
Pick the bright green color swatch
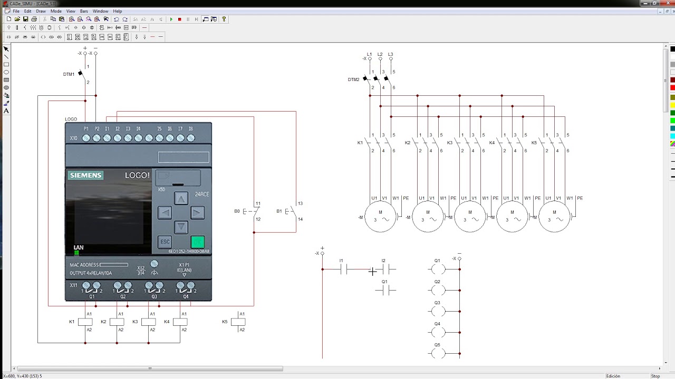(672, 121)
